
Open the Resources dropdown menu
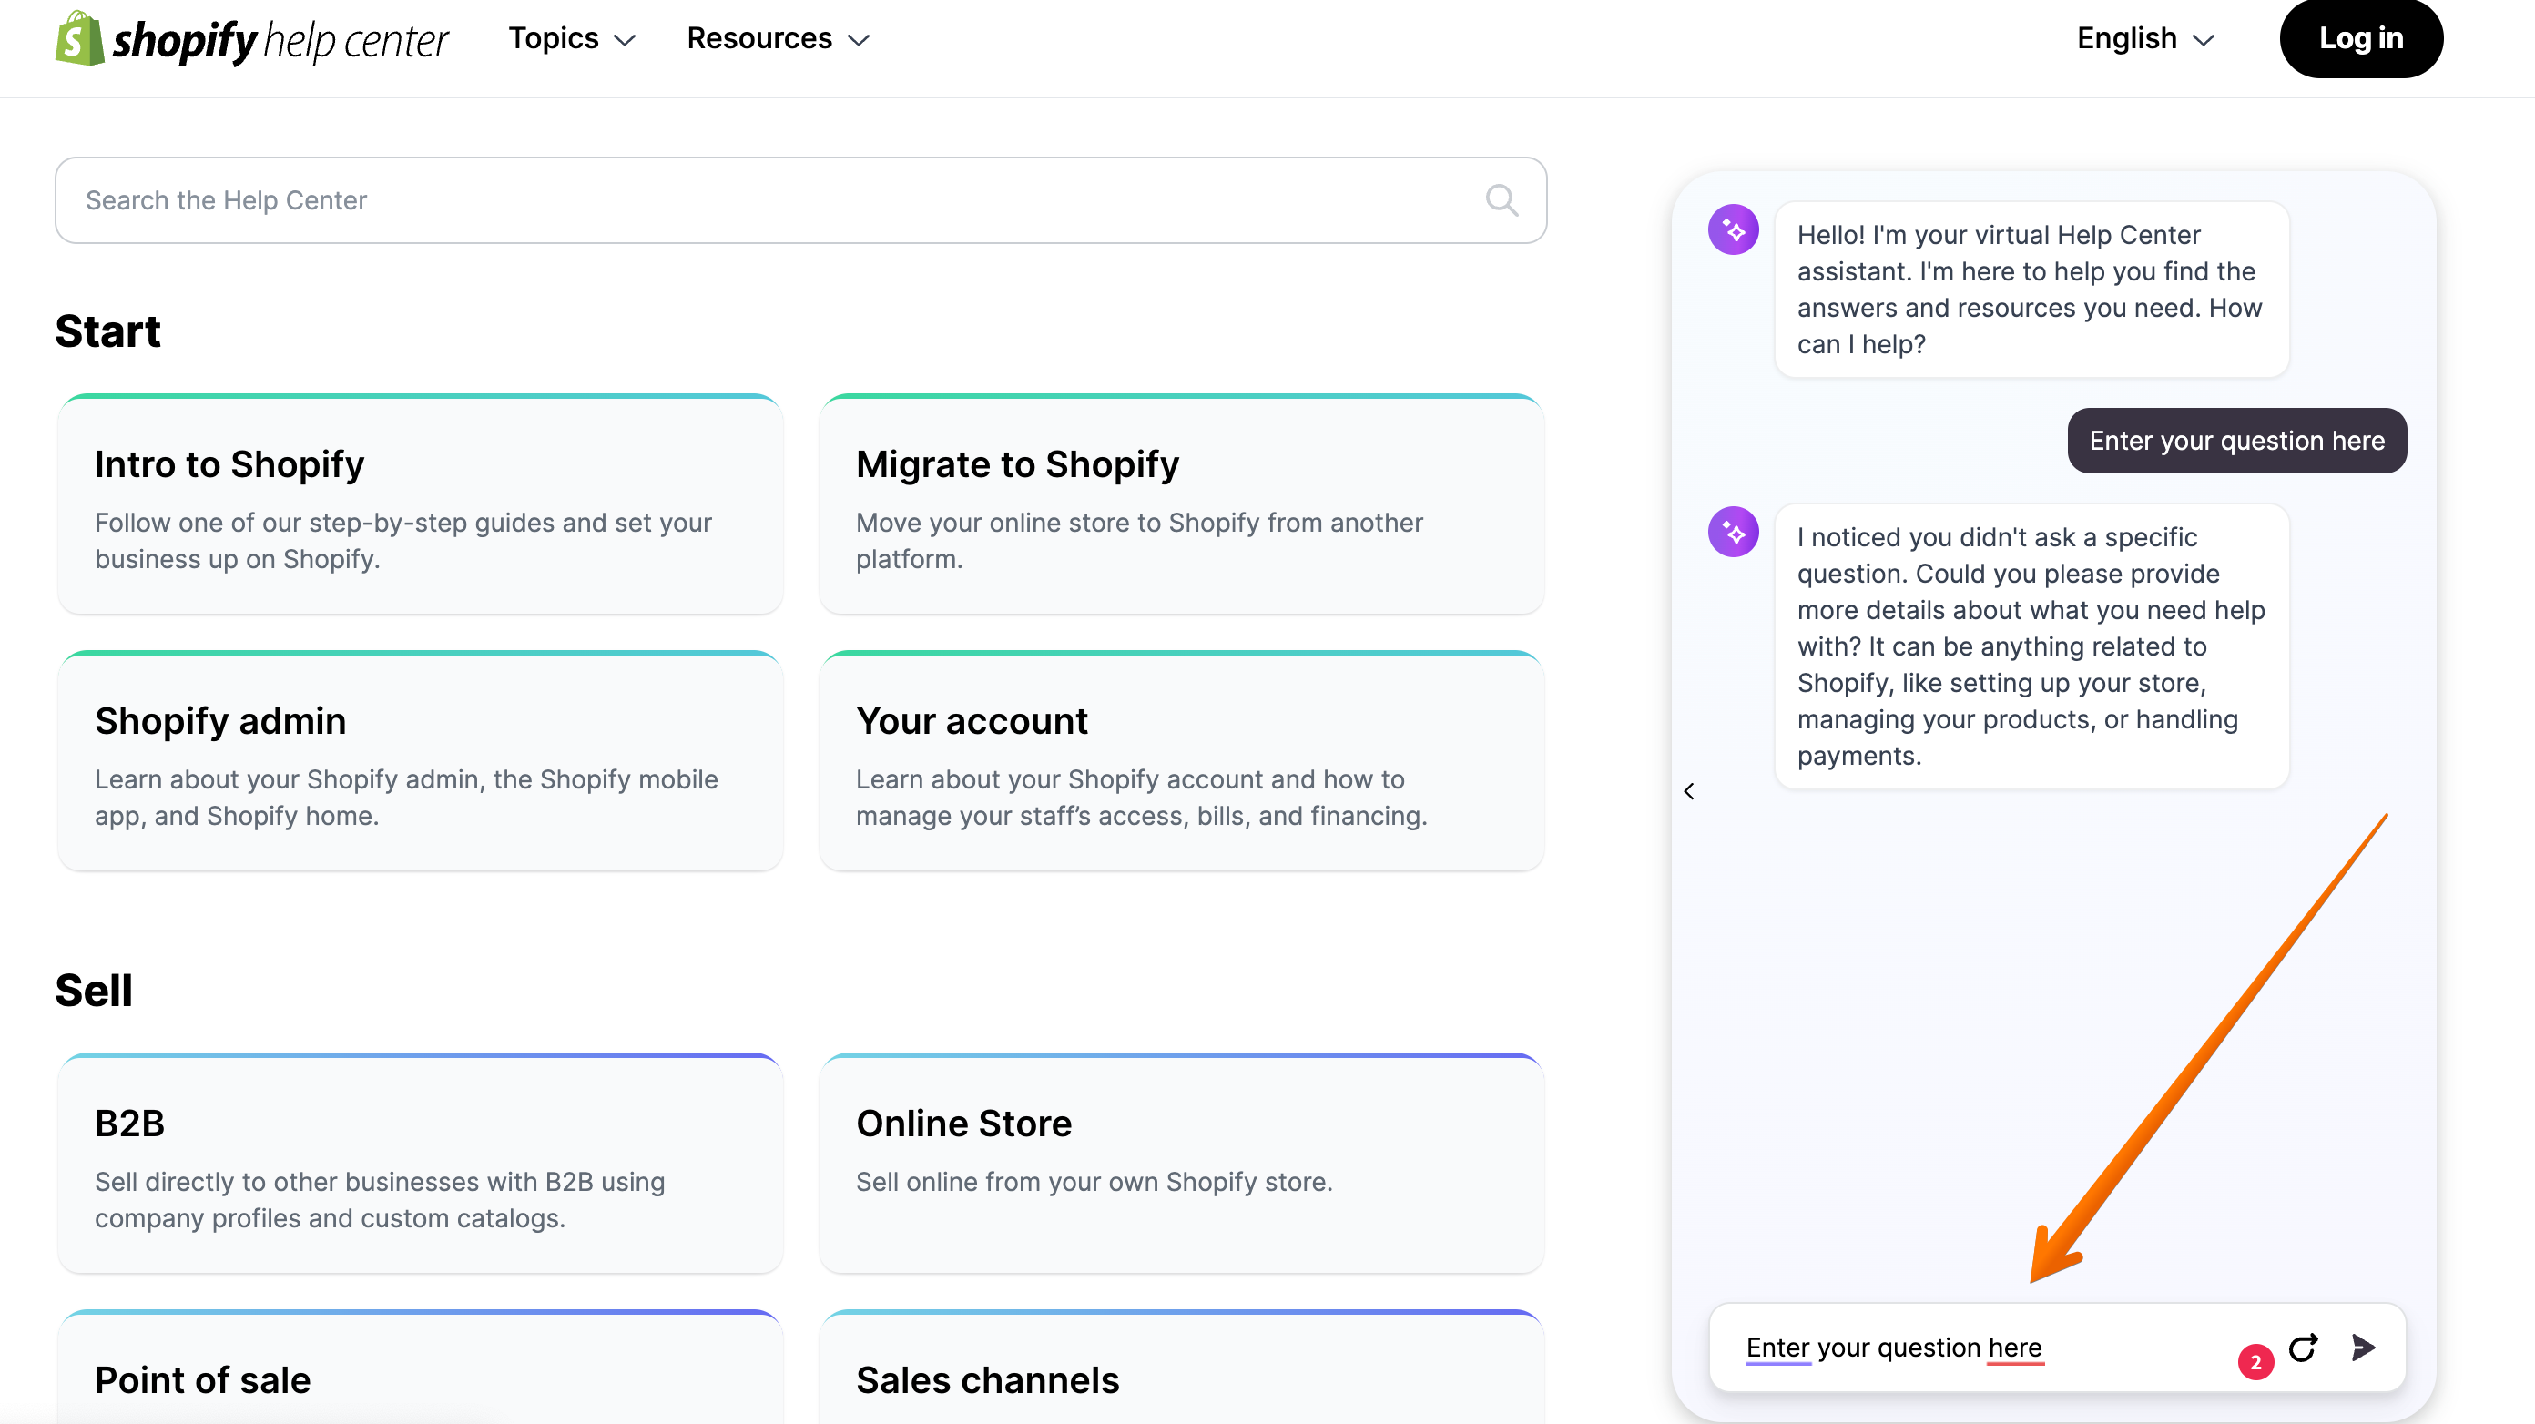[x=778, y=38]
